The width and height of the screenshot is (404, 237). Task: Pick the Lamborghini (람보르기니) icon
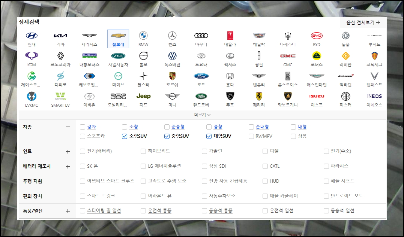coord(288,96)
